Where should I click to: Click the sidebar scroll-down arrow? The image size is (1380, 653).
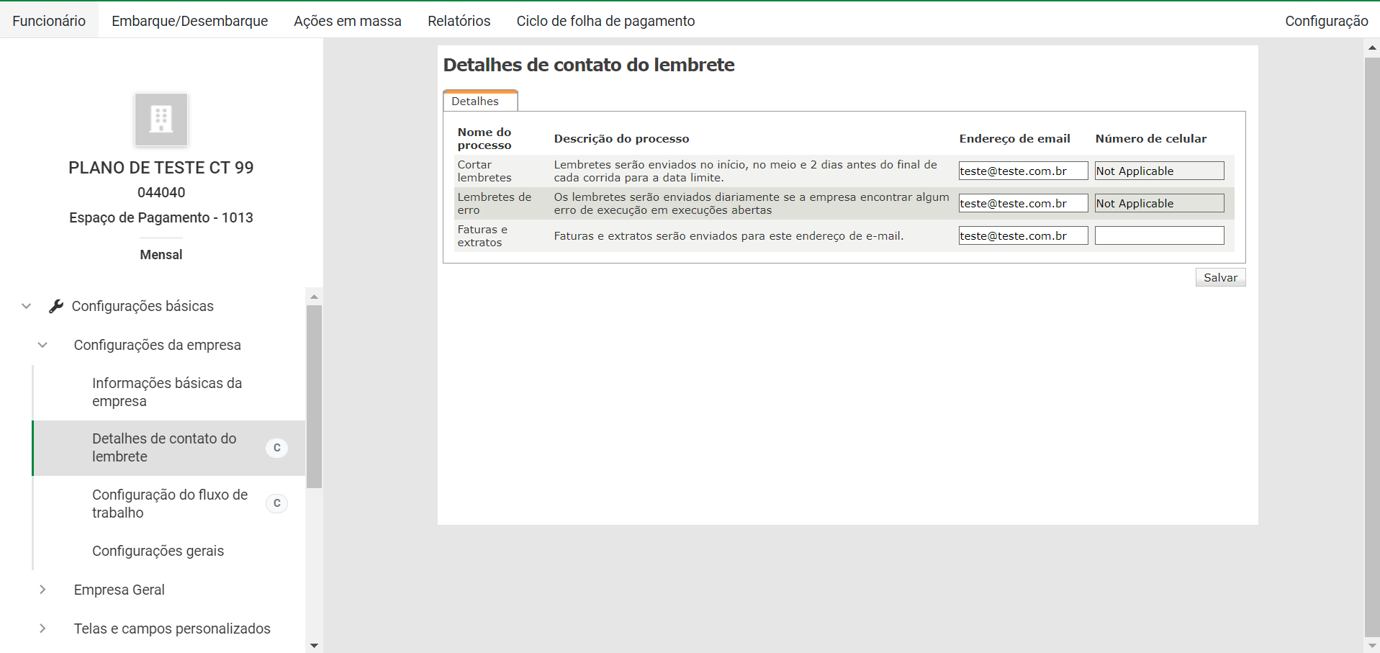314,646
